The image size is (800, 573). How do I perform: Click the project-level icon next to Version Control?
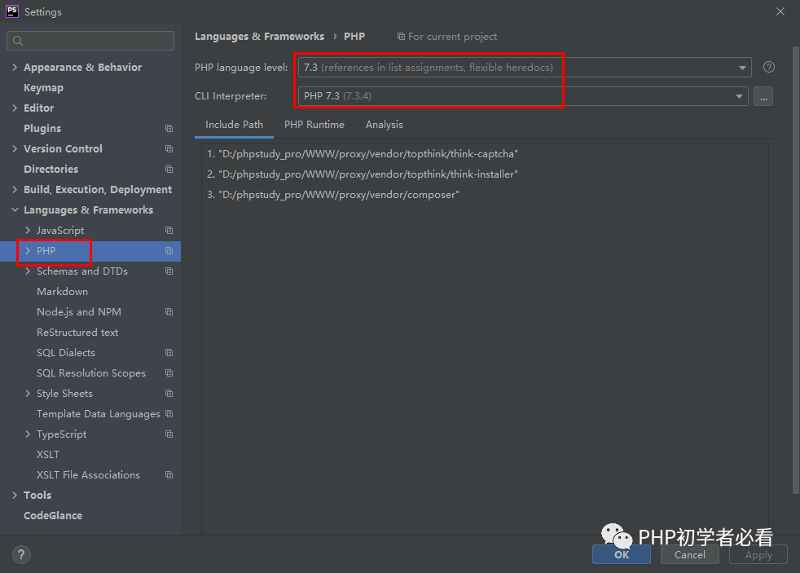click(x=169, y=149)
